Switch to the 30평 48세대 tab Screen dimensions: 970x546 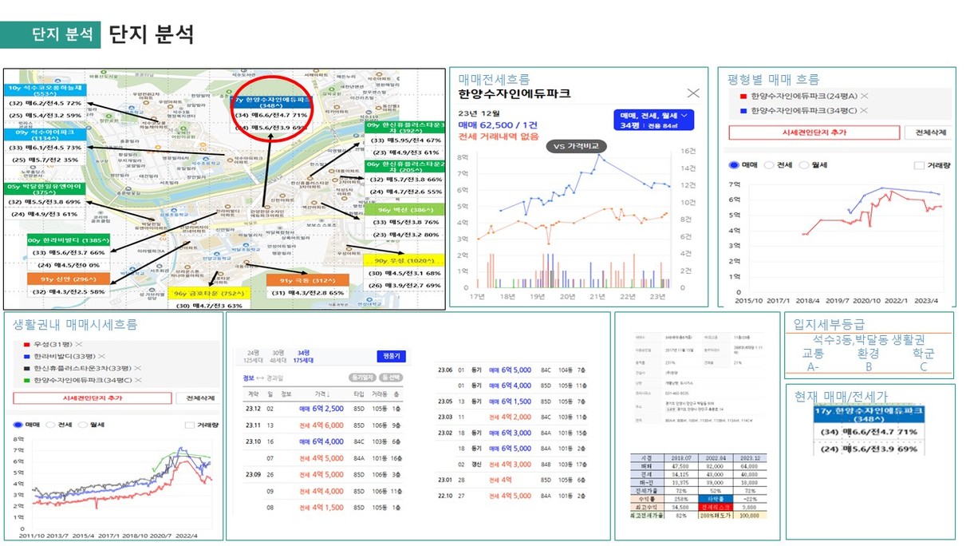pos(278,356)
